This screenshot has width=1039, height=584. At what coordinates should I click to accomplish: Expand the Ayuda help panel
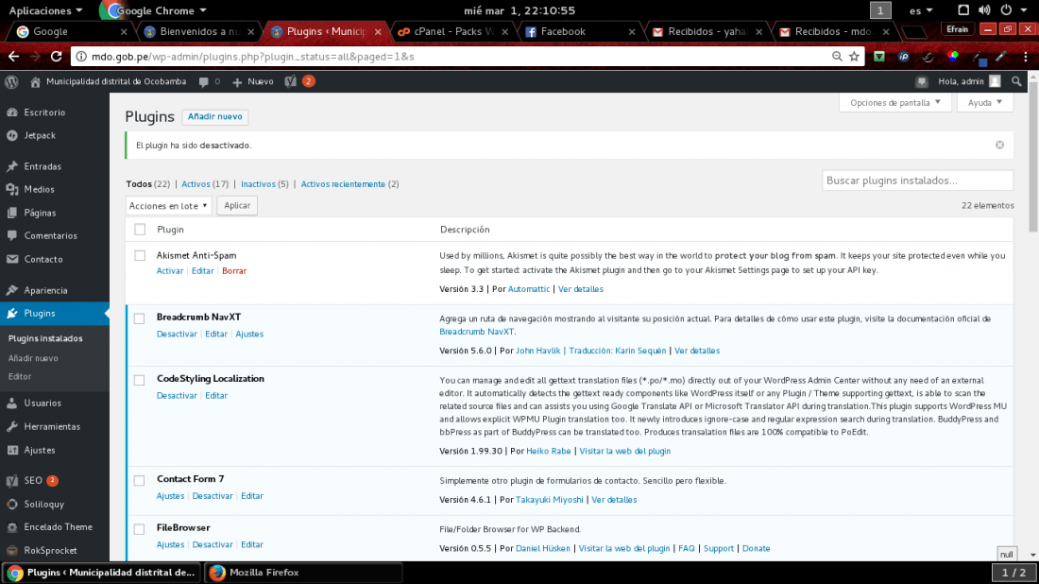click(984, 103)
